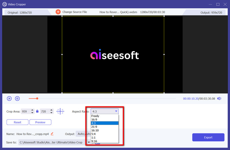Click the Reset button

(x=18, y=122)
